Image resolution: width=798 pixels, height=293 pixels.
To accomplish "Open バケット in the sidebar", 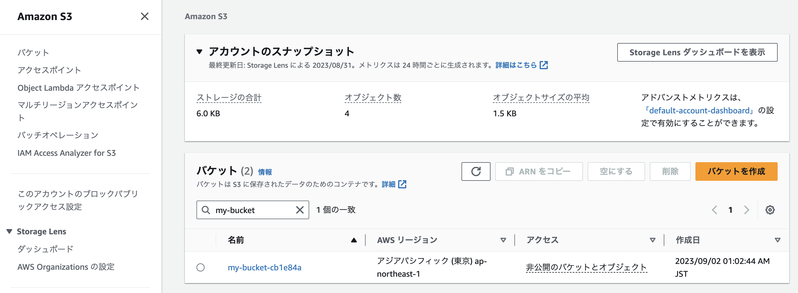I will pyautogui.click(x=33, y=52).
